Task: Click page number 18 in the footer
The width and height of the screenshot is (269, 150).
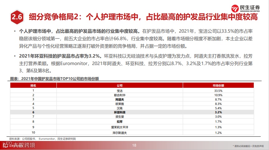Action: (x=134, y=145)
